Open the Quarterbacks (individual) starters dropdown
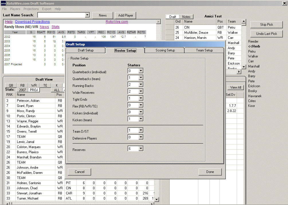Screen dimensions: 288x205 coord(141,71)
